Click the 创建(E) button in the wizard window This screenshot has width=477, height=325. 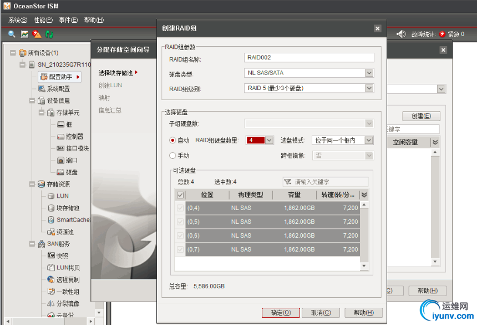(421, 116)
